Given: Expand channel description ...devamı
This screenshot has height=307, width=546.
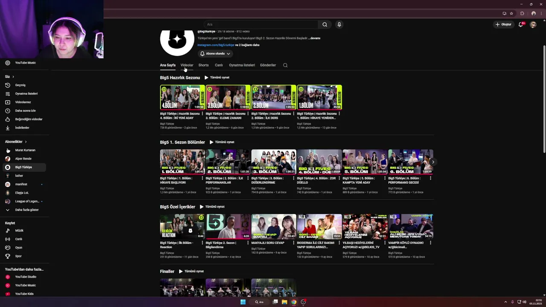Looking at the screenshot, I should tap(314, 38).
